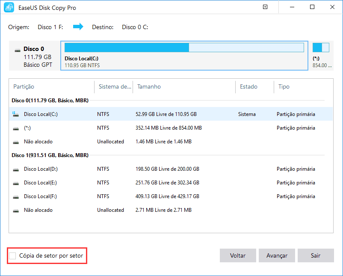Click the Disco 0 label in the disk map

click(x=34, y=49)
